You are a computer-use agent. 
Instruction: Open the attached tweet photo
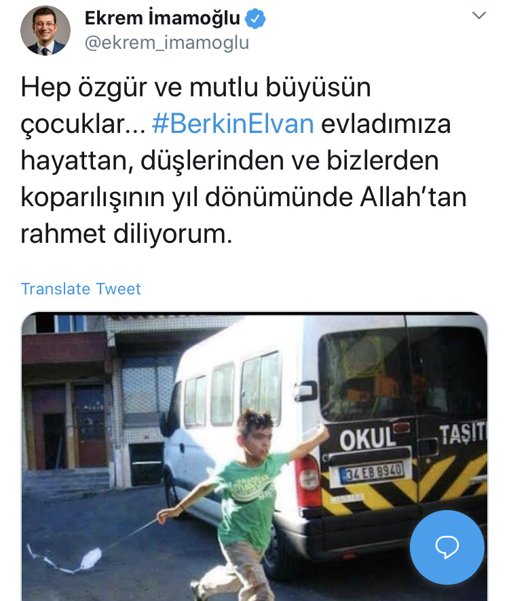click(x=254, y=456)
